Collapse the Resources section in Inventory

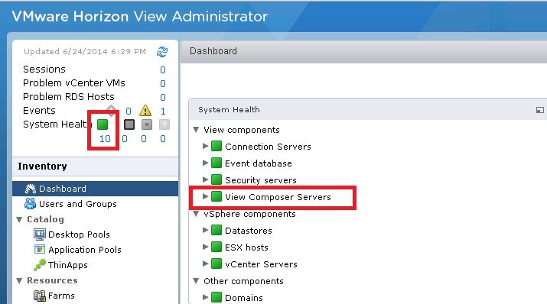click(x=20, y=280)
